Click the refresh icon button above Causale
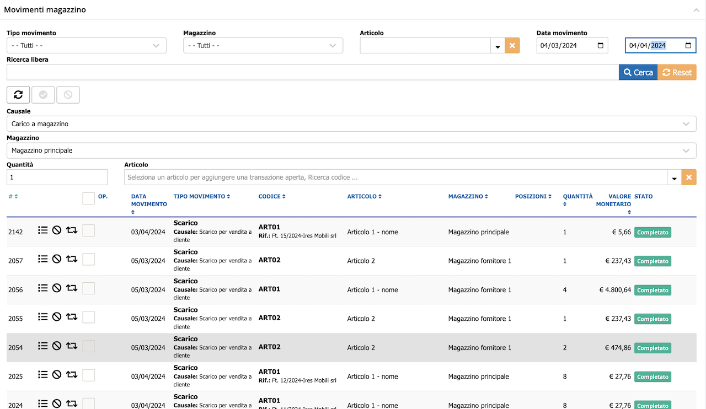 click(18, 95)
